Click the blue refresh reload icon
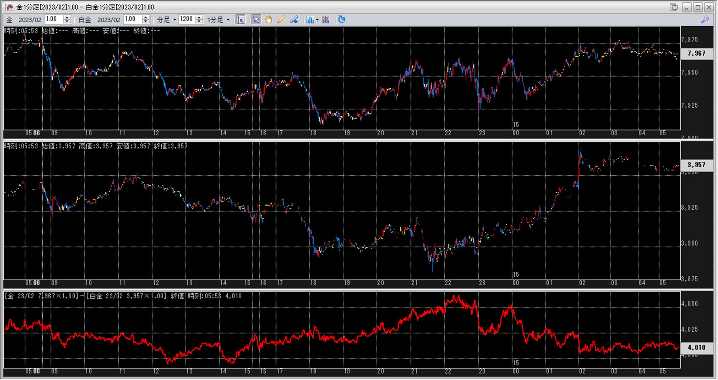Image resolution: width=718 pixels, height=380 pixels. (341, 20)
